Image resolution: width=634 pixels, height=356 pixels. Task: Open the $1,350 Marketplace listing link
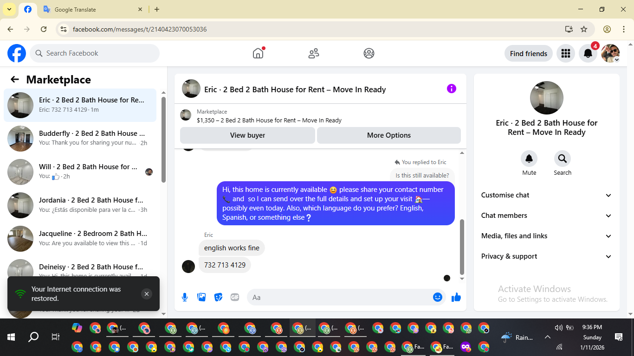pyautogui.click(x=269, y=120)
